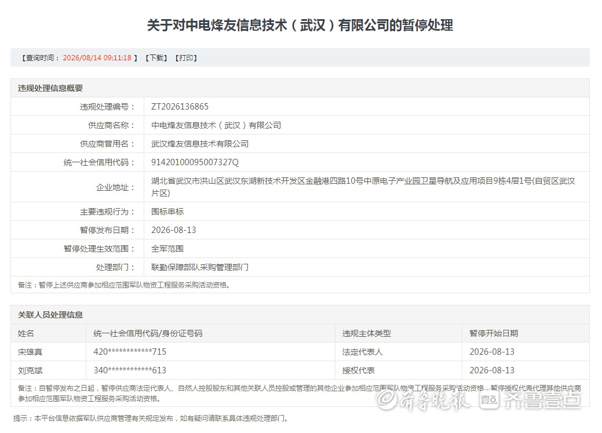This screenshot has width=602, height=433.
Task: Select the violation number ZT2026136865
Action: pos(180,107)
